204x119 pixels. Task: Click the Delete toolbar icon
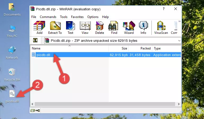[x=100, y=28]
